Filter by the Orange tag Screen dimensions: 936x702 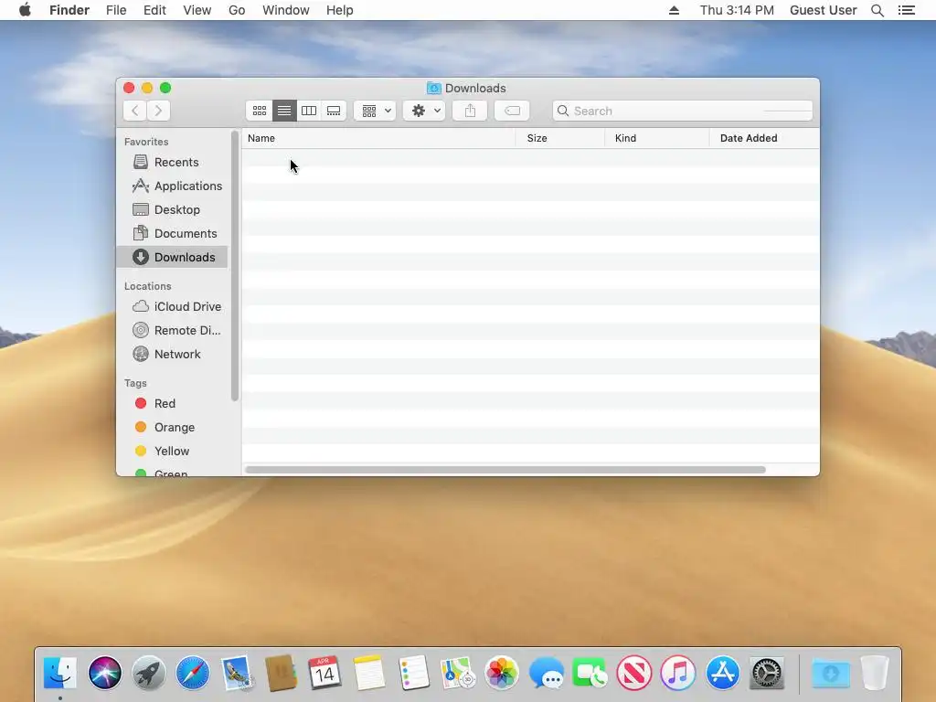pyautogui.click(x=172, y=428)
